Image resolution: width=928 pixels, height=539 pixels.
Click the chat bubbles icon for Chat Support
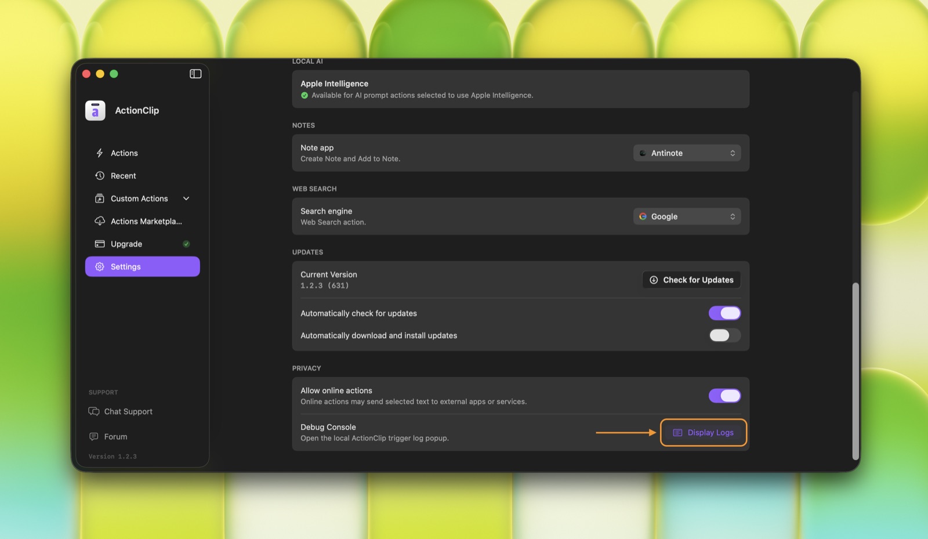click(94, 411)
